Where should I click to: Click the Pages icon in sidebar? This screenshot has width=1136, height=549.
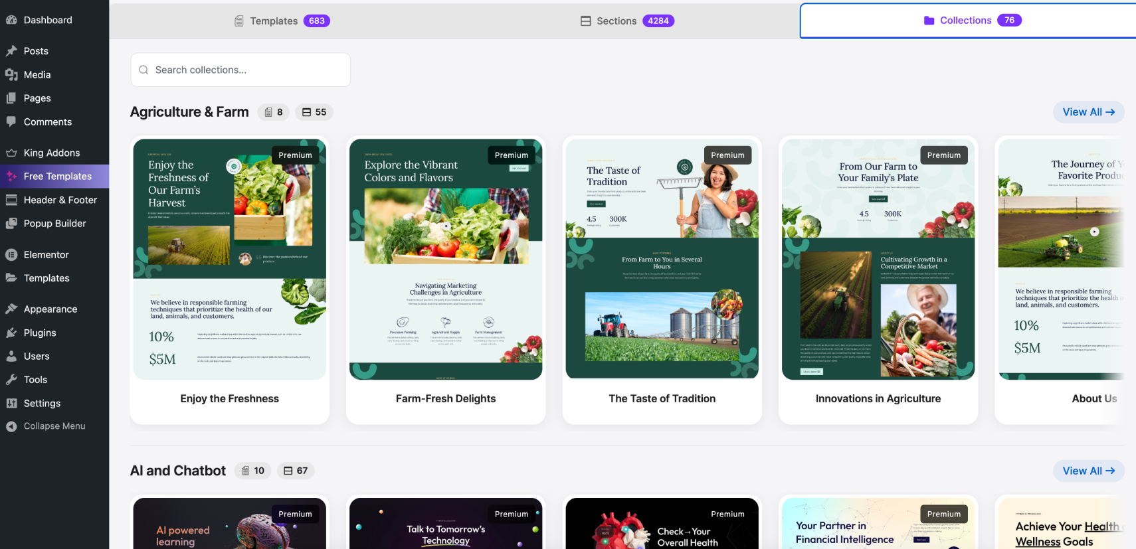(x=11, y=98)
